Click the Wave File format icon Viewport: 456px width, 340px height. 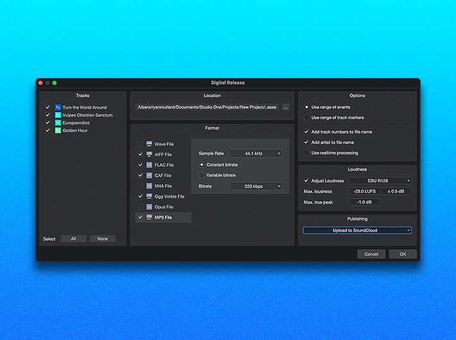click(x=149, y=143)
